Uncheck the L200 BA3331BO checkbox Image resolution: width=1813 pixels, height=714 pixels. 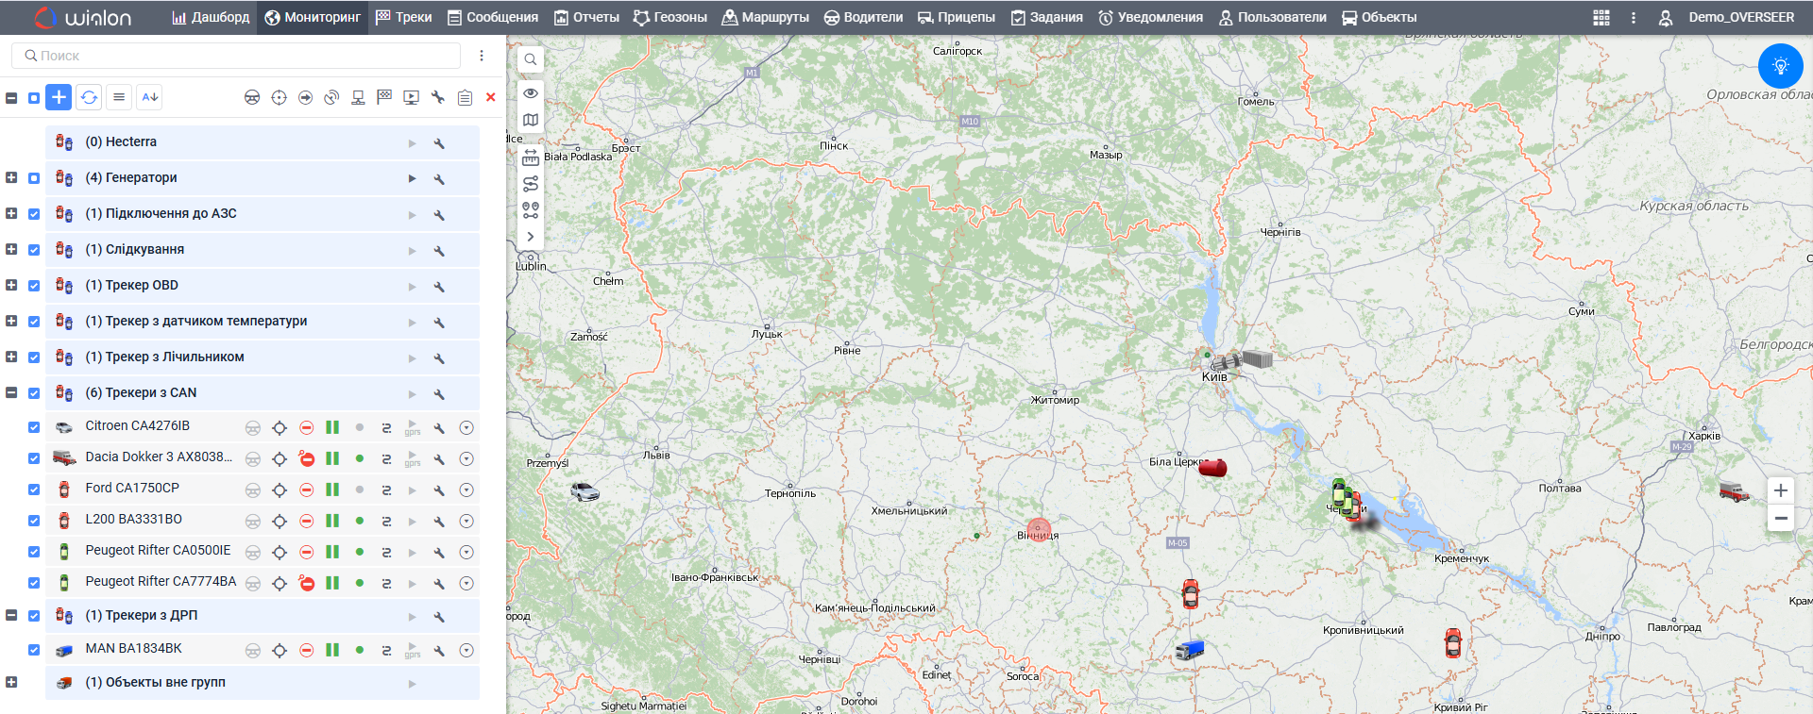coord(34,521)
